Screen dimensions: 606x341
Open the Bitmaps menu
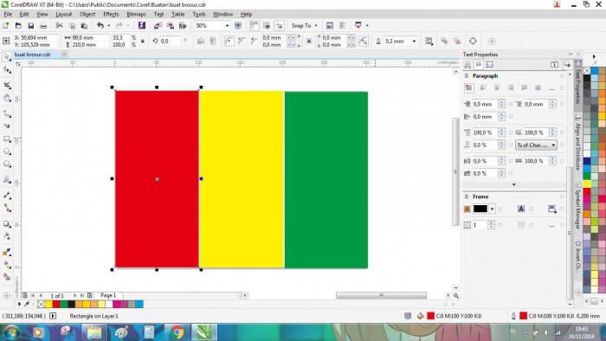136,15
